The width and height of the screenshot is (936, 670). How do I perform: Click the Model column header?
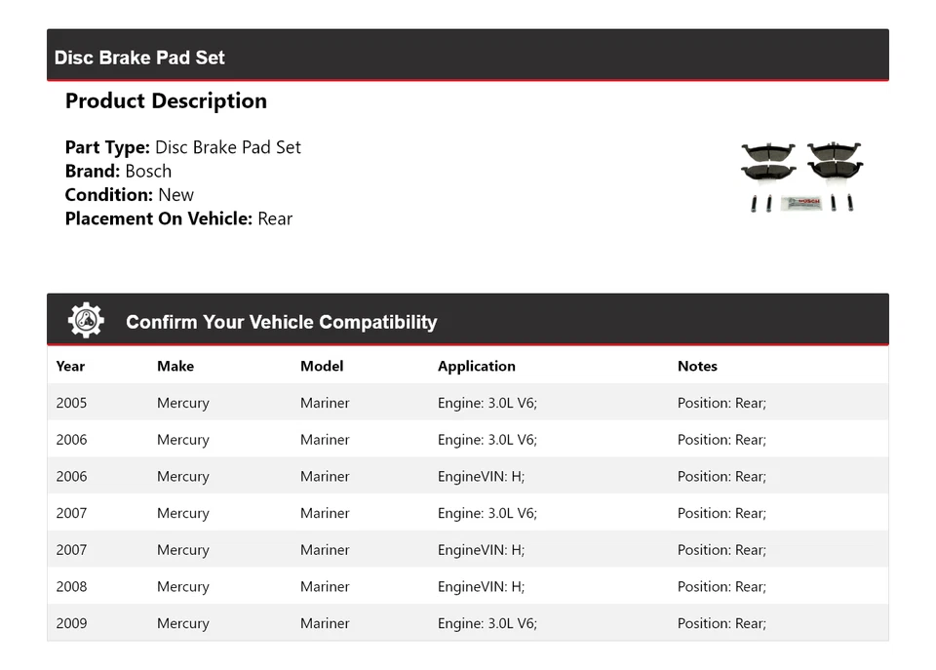(x=322, y=367)
